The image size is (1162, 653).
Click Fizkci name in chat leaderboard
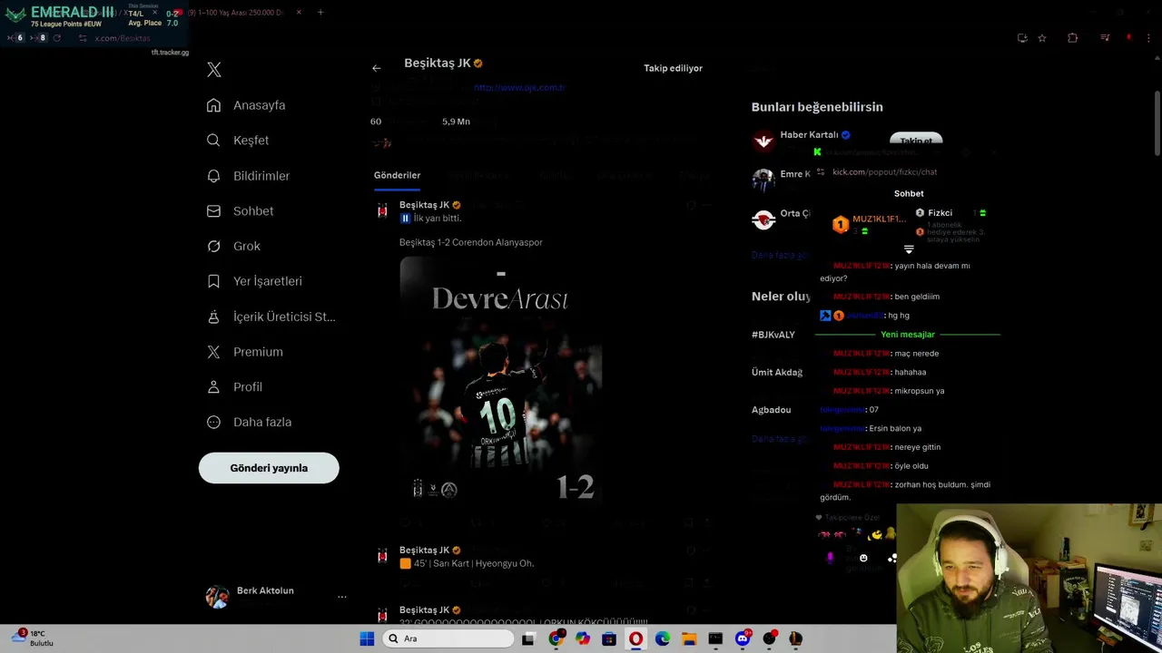click(x=940, y=213)
